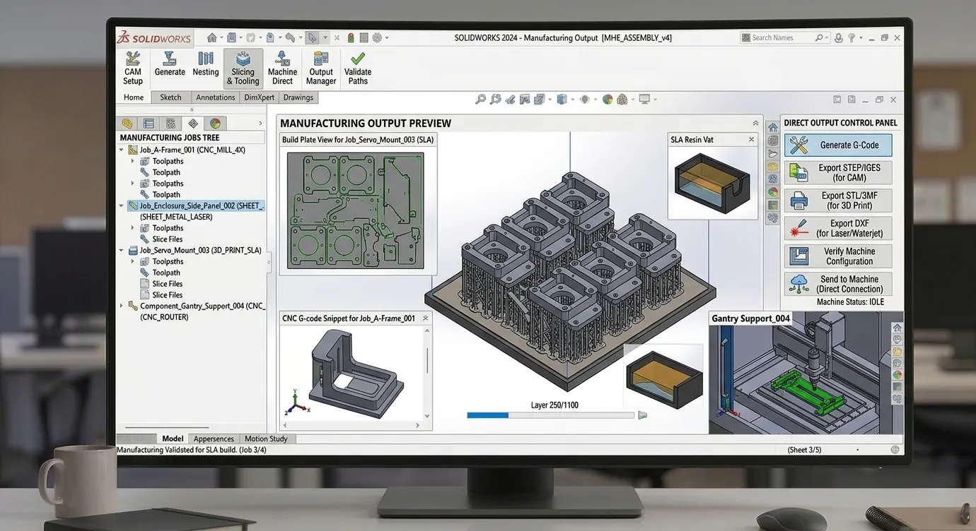Open dropdown arrow beside Home house icon

pos(221,37)
